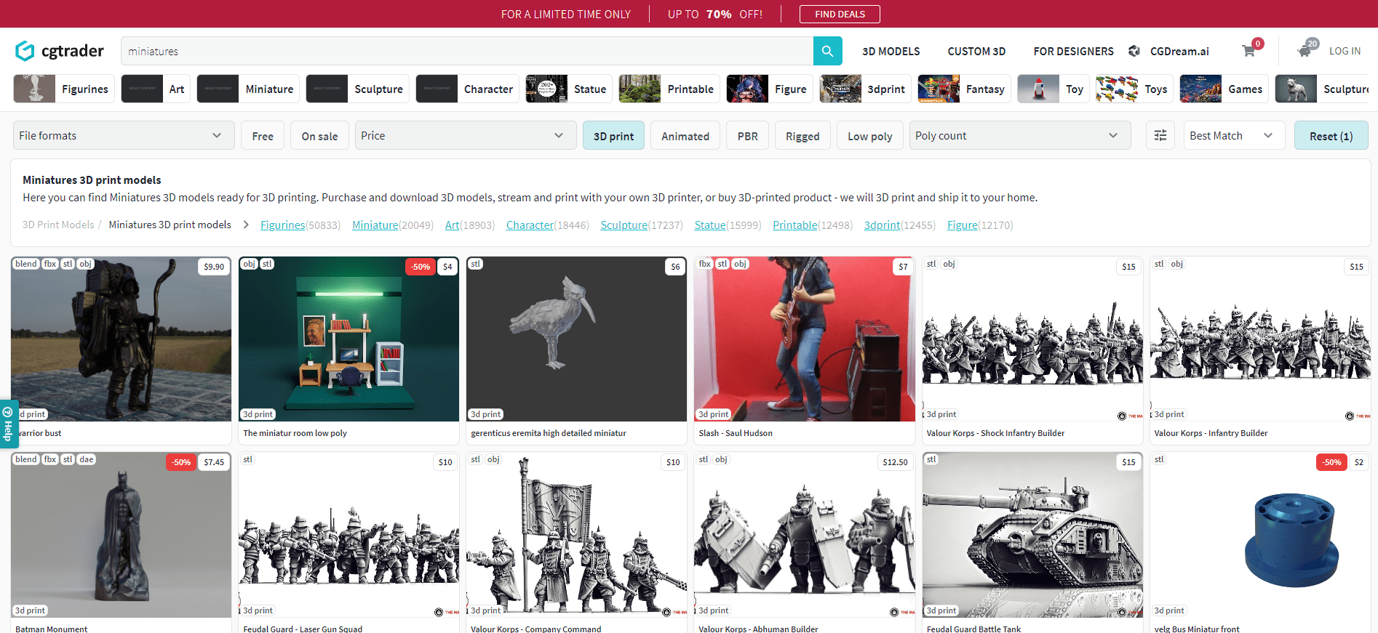1378x633 pixels.
Task: Click the miniatures search field
Action: click(466, 51)
